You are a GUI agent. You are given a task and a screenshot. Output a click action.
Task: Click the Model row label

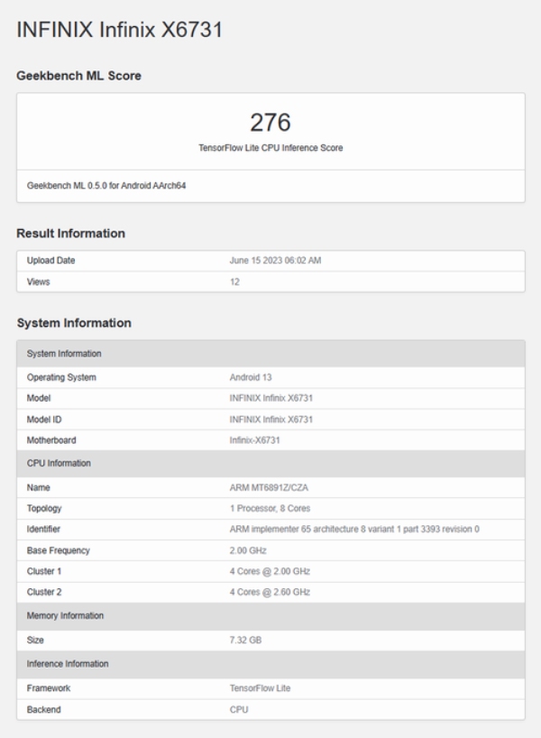(x=39, y=398)
